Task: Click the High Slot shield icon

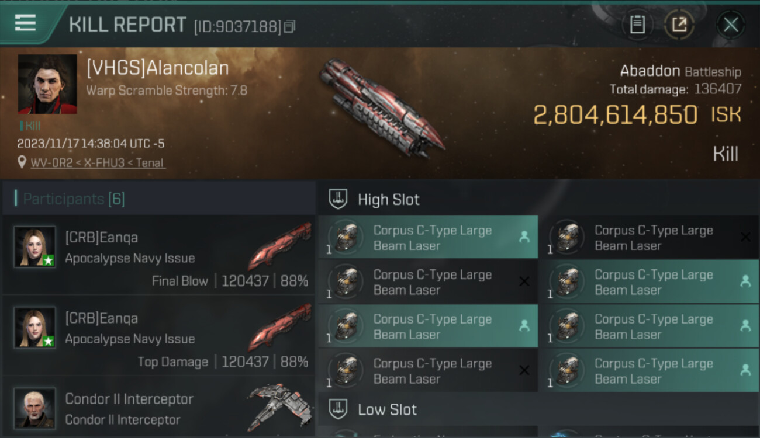Action: coord(338,199)
